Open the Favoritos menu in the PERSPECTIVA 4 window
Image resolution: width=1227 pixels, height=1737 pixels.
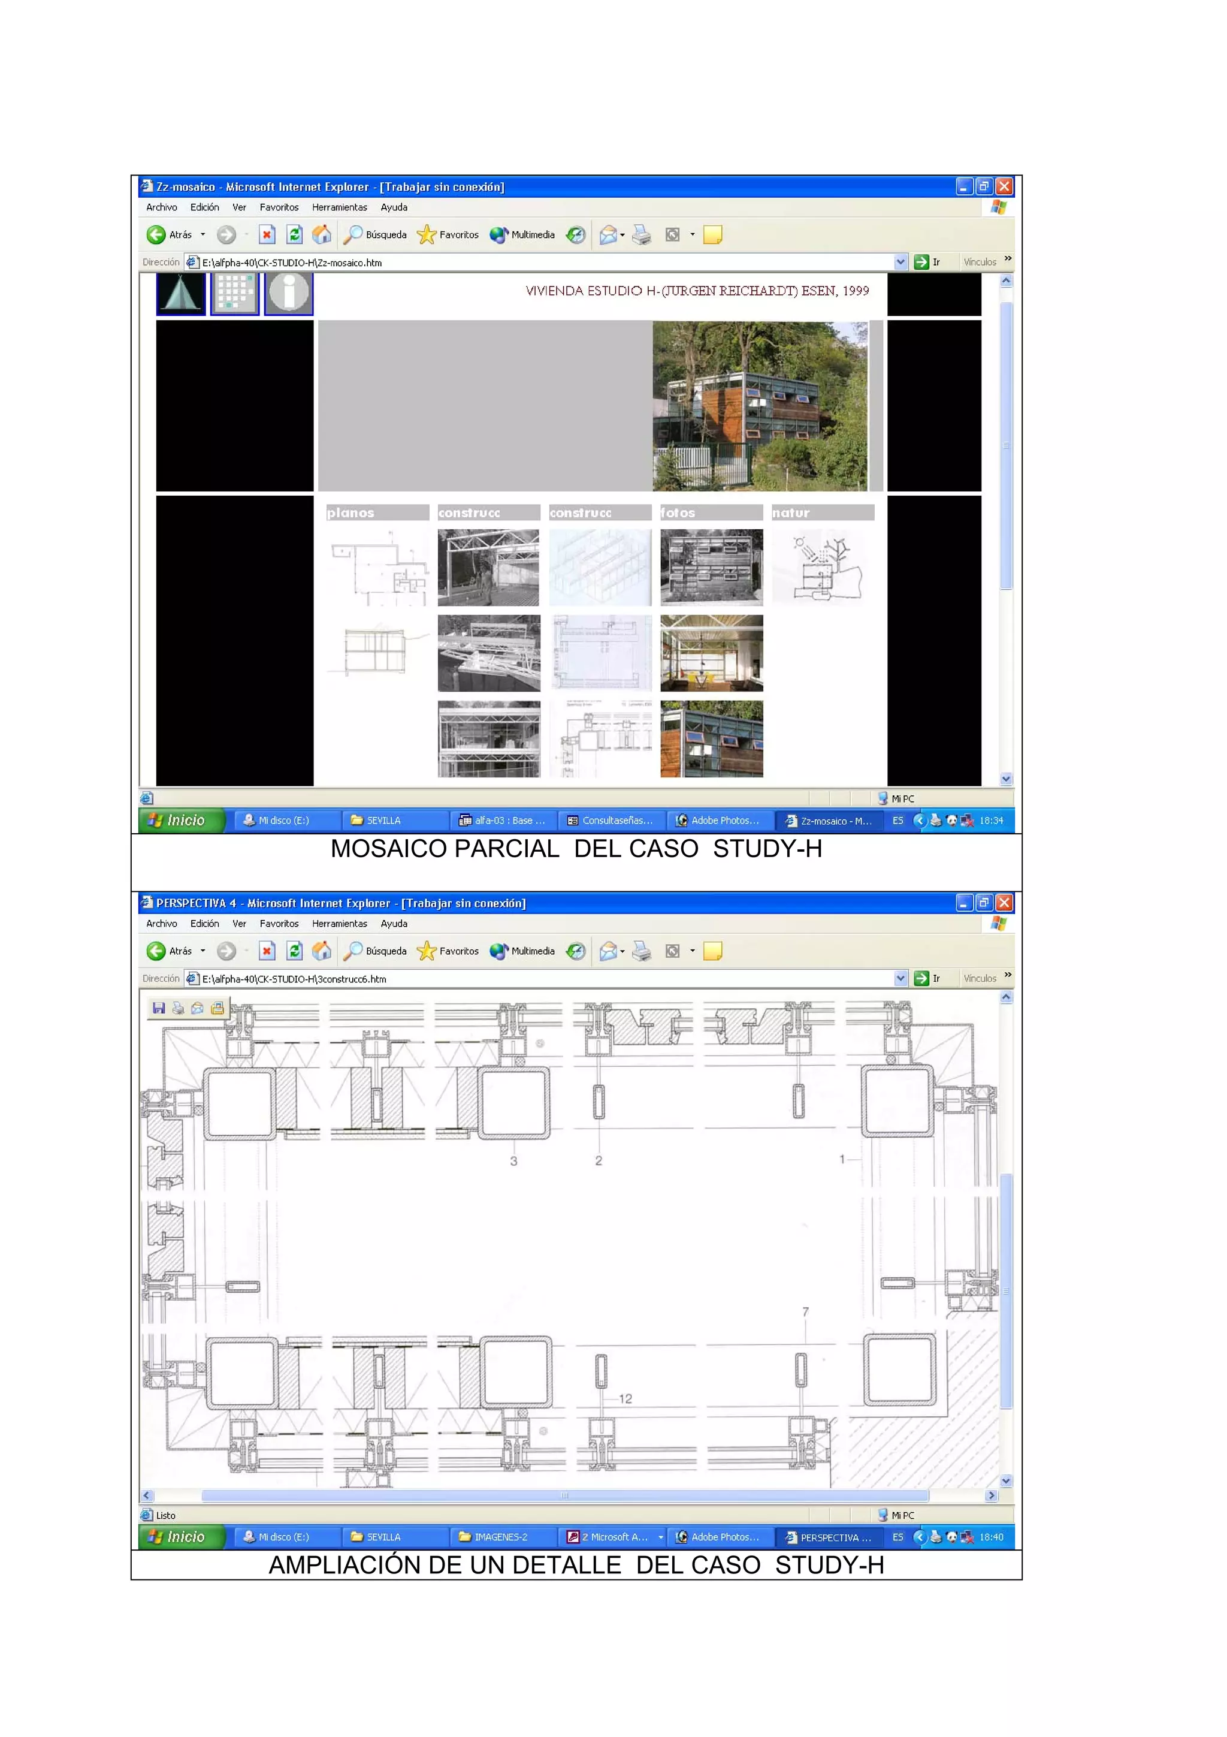pyautogui.click(x=279, y=924)
